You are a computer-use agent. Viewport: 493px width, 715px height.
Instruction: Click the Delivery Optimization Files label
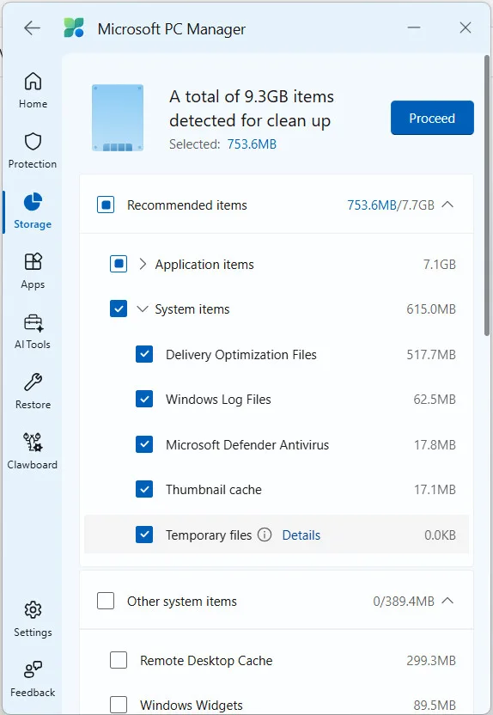tap(241, 355)
